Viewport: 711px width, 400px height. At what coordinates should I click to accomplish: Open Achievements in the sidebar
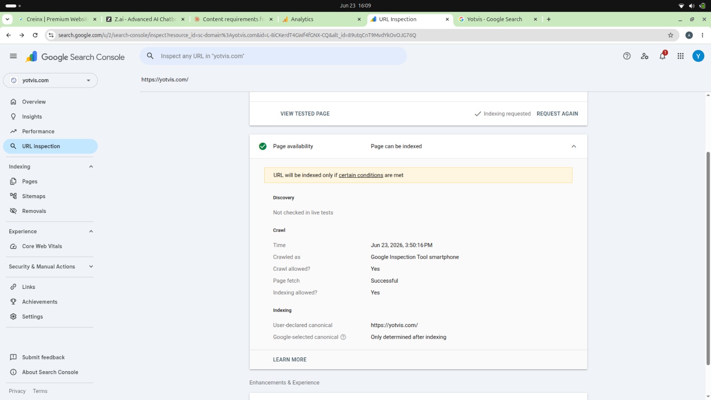pos(50,302)
